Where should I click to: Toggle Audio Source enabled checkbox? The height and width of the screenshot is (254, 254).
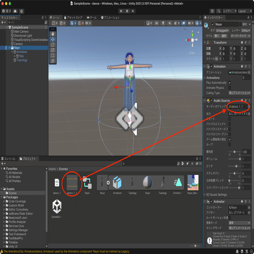coord(211,100)
